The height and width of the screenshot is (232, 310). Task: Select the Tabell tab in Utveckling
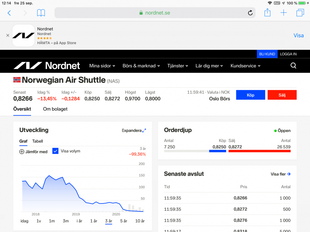coord(38,141)
